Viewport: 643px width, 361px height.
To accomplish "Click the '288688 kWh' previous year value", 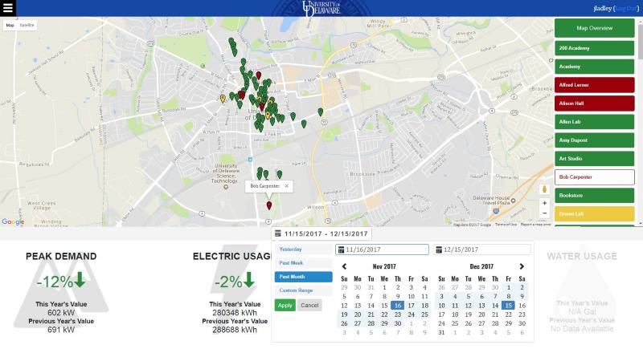I will pyautogui.click(x=235, y=330).
